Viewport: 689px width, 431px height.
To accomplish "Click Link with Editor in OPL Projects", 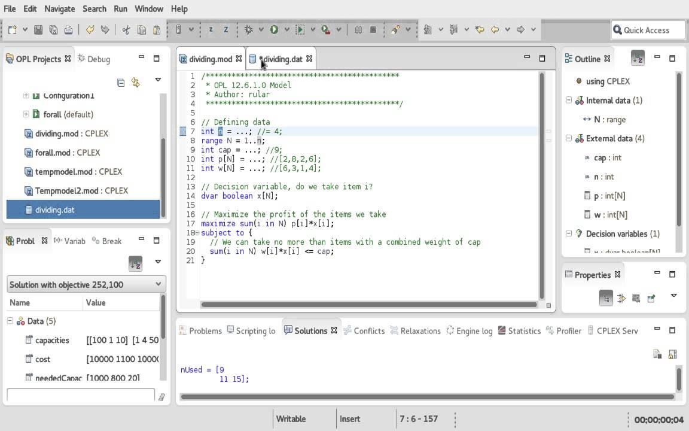I will [x=135, y=83].
